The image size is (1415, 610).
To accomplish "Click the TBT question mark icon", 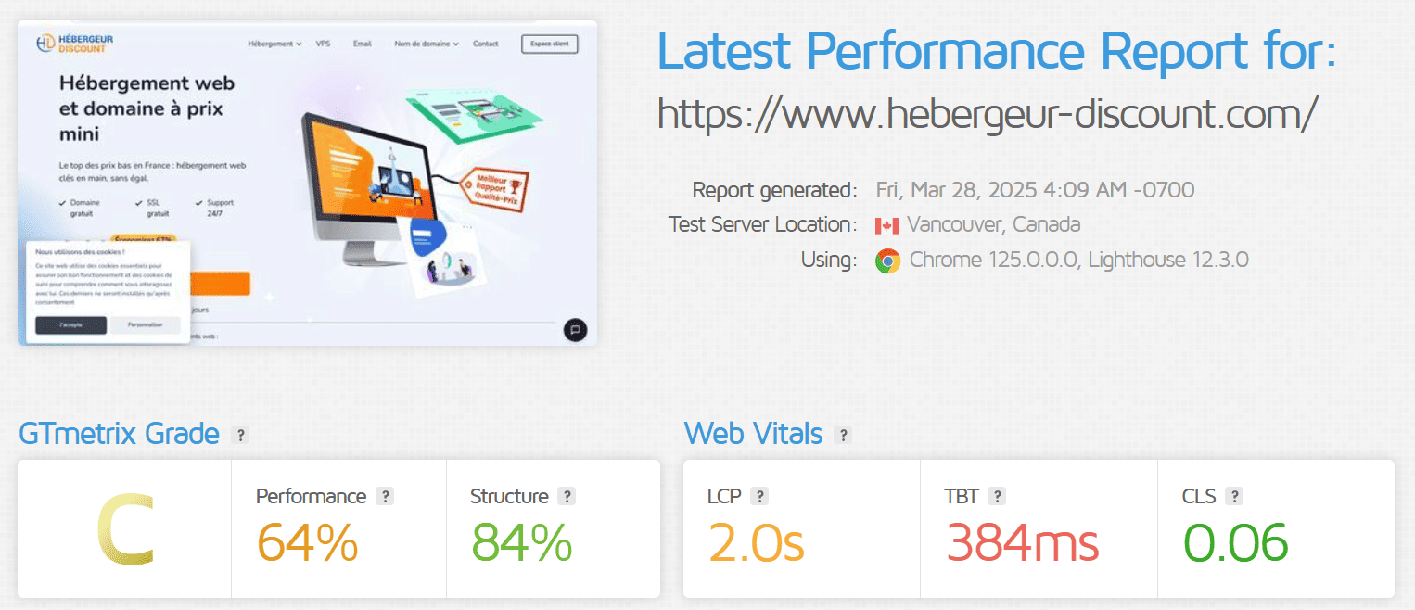I will pos(997,497).
